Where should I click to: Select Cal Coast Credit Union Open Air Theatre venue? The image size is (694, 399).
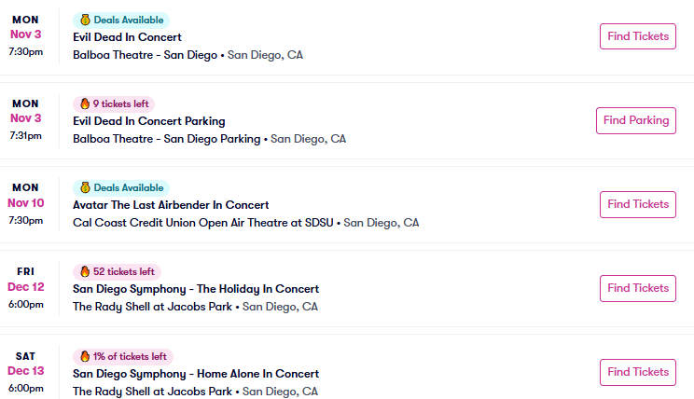206,223
